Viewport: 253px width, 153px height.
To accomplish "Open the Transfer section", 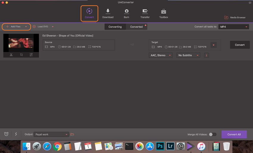I will point(145,14).
